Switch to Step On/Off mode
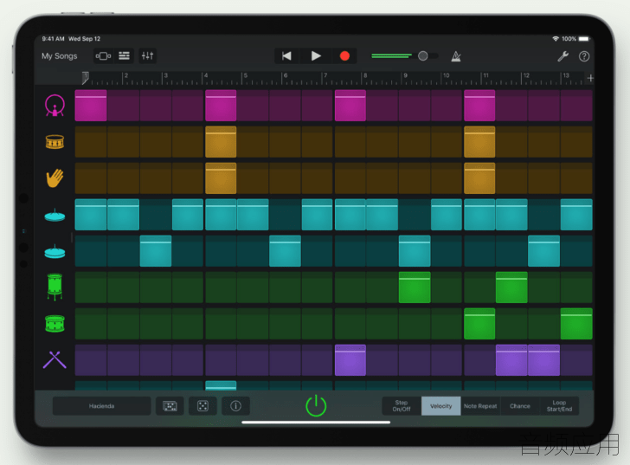 pyautogui.click(x=402, y=406)
